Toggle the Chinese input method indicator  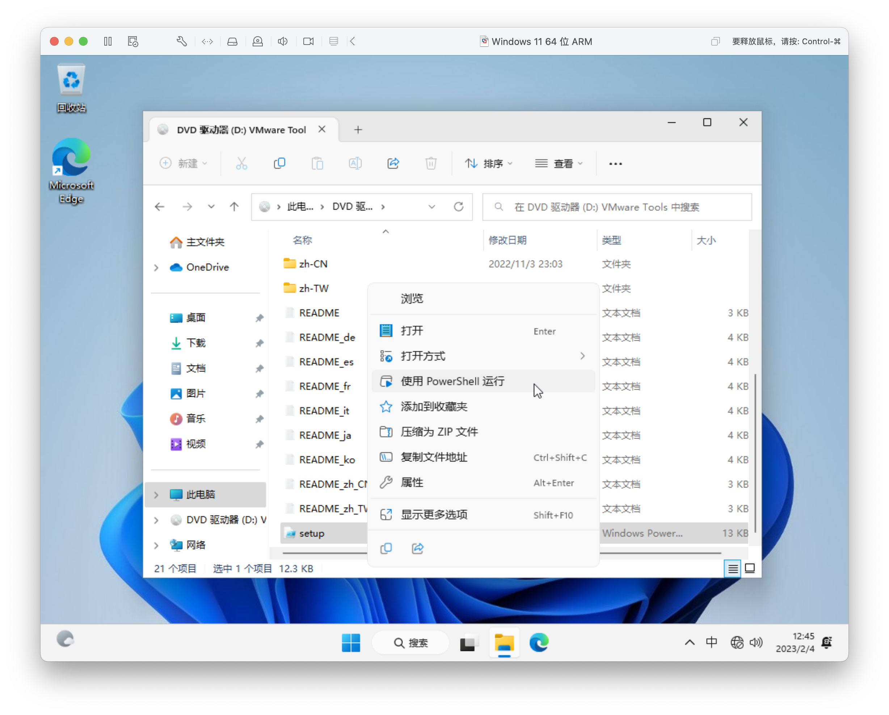pos(711,643)
